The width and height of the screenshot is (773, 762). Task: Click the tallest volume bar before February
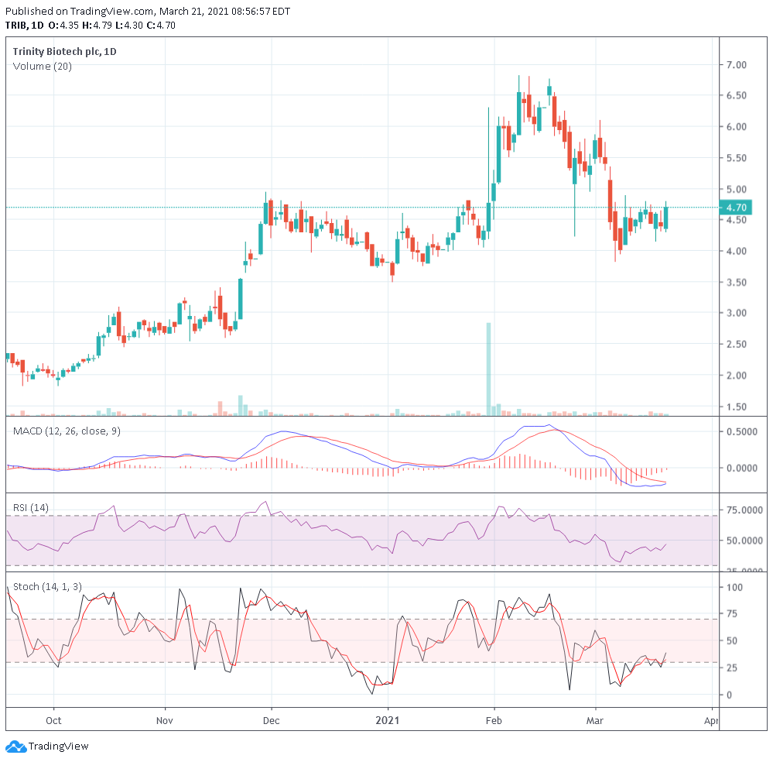coord(488,369)
